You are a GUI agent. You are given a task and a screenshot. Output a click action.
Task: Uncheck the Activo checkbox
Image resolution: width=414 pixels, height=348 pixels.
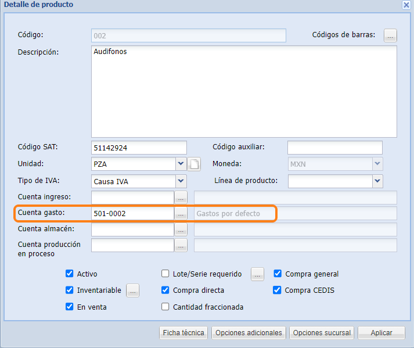coord(70,274)
